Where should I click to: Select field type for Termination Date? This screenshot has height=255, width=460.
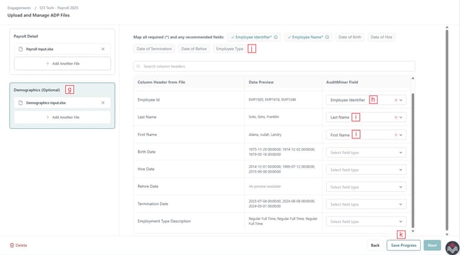point(366,204)
